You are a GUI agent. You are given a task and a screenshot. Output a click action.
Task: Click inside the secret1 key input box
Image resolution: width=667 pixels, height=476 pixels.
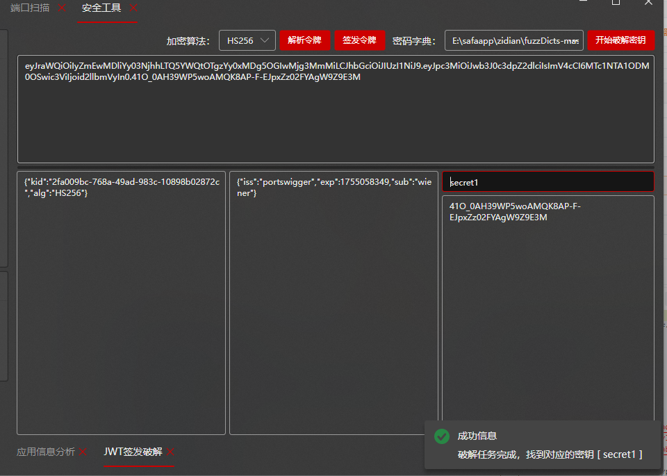click(547, 182)
